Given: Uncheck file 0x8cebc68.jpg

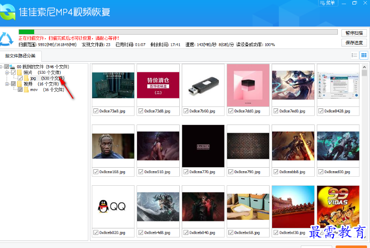Looking at the screenshot, I should click(231, 232).
